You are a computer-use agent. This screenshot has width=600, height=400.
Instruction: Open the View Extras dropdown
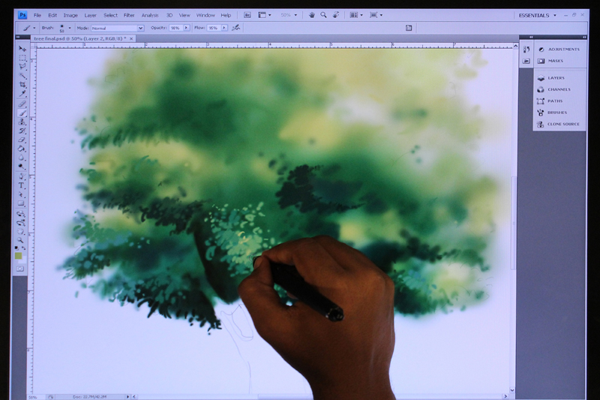coord(265,15)
